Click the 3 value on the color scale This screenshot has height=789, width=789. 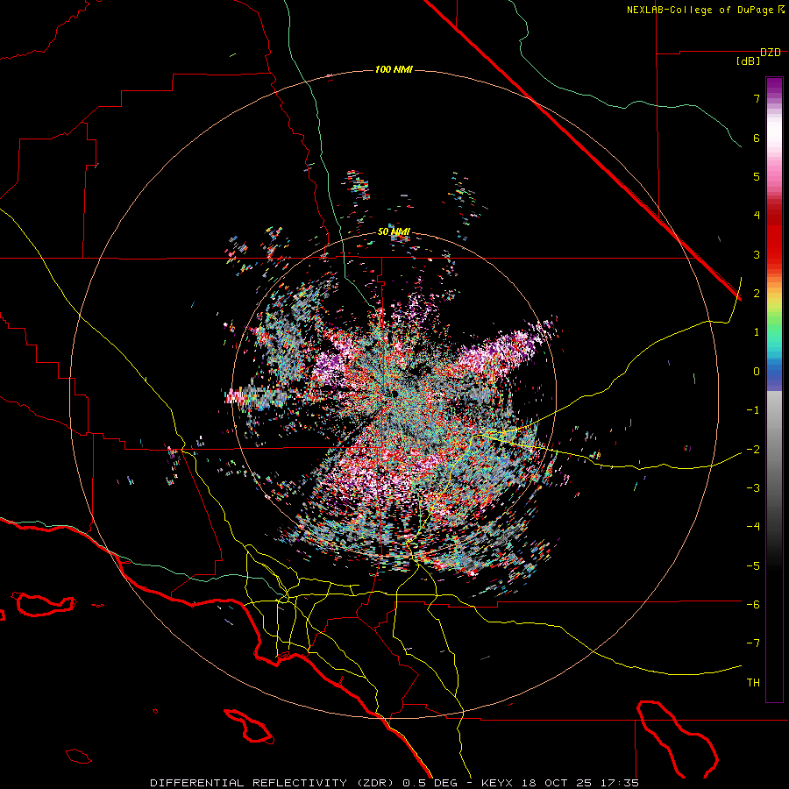point(757,254)
